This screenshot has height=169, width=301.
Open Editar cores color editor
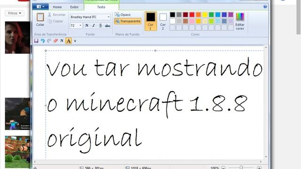point(240,21)
